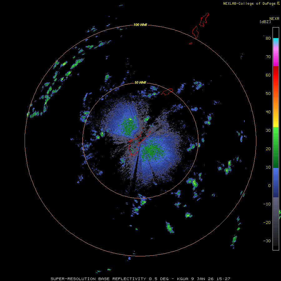Image resolution: width=281 pixels, height=281 pixels.
Task: Click the 50 dBZ scale value
Action: coord(268,94)
